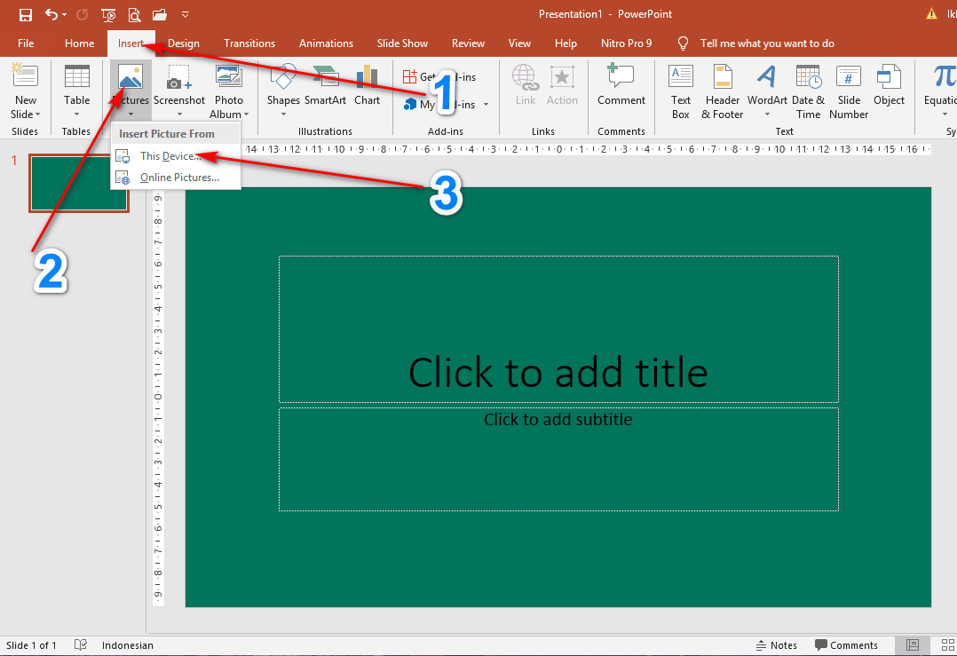Viewport: 957px width, 656px height.
Task: Choose This Device... from Insert Picture menu
Action: tap(176, 156)
